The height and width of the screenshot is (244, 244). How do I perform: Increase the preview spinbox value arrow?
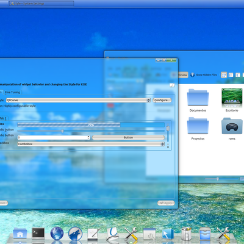pos(88,137)
